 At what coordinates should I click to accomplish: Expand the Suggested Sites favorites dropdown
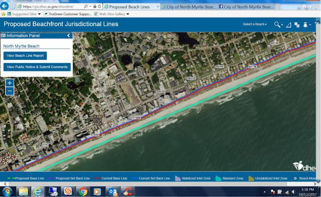(39, 14)
